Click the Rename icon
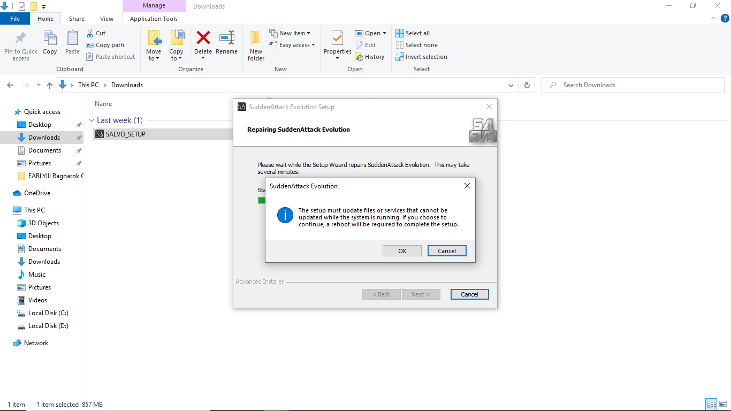 point(227,37)
